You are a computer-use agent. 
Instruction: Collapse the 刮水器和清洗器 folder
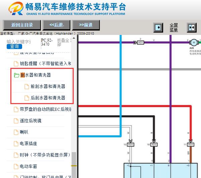[x=36, y=75]
